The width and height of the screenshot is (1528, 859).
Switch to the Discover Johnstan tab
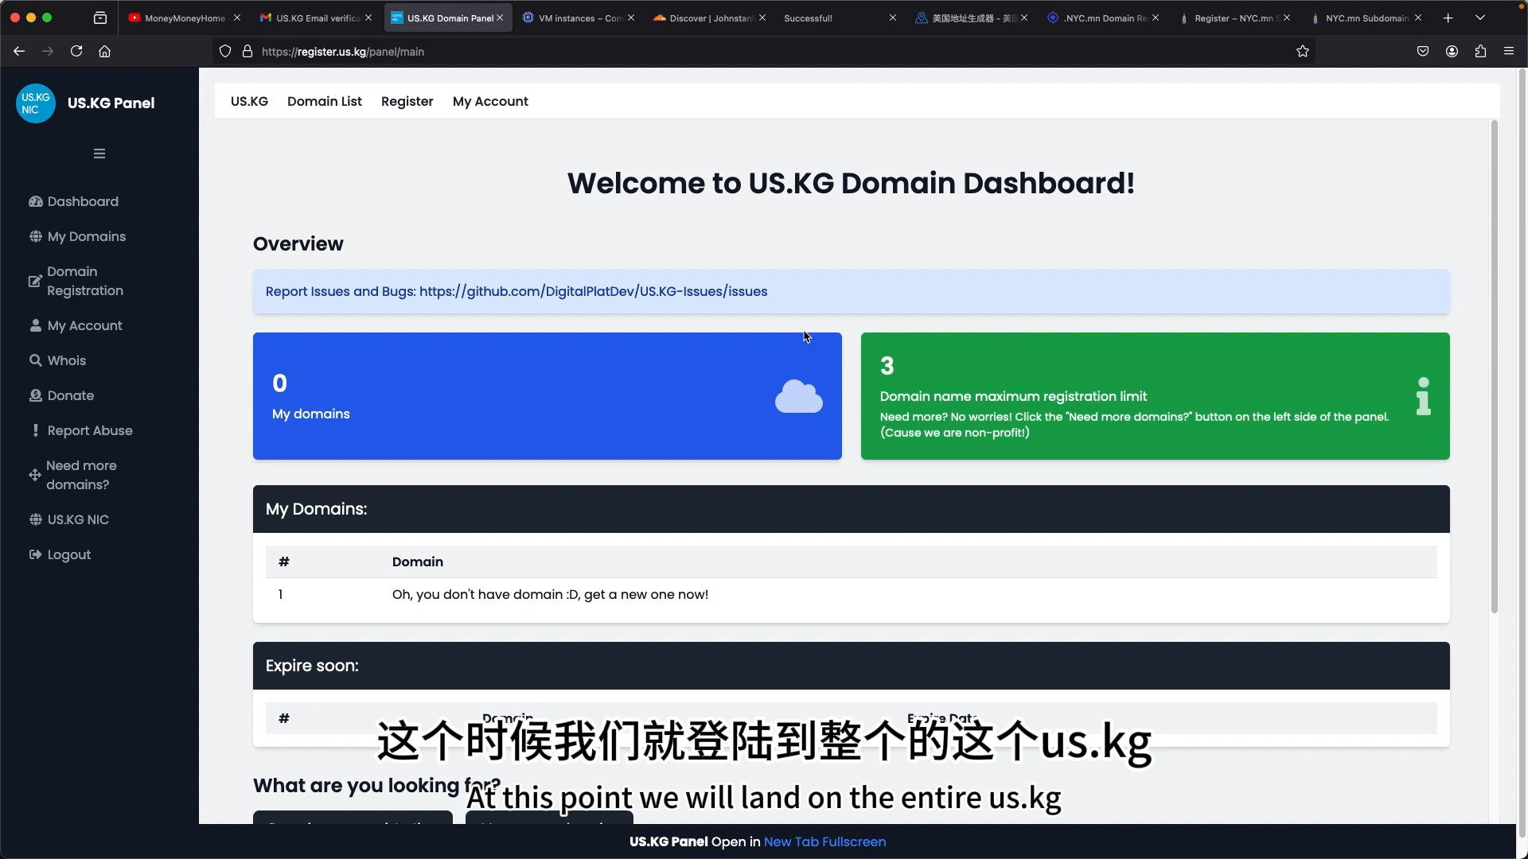[710, 17]
